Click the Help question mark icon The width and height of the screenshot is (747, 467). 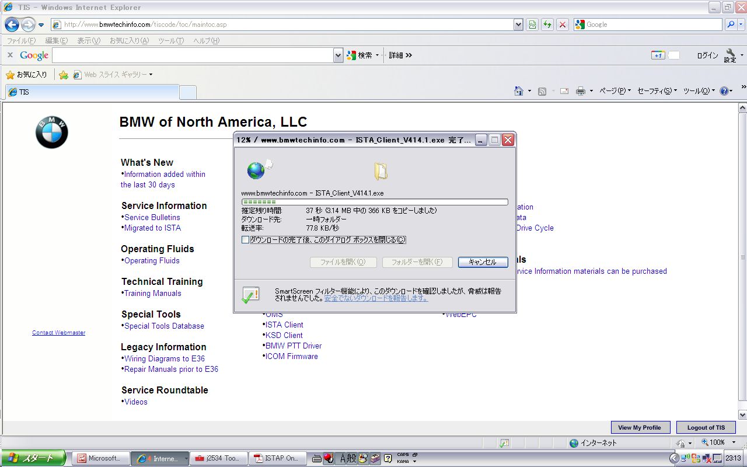[x=724, y=91]
